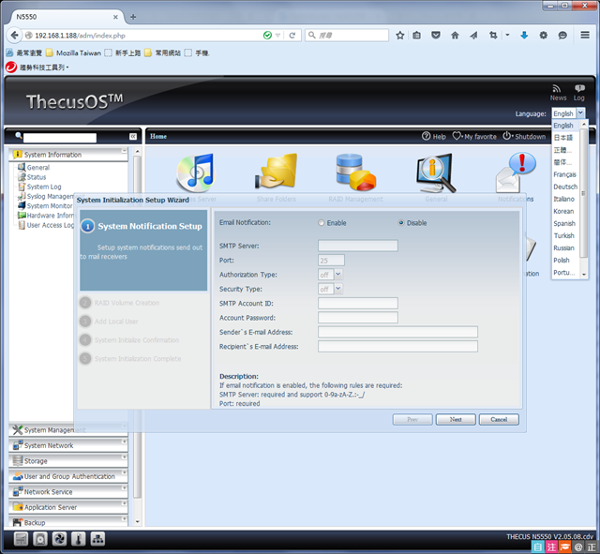The image size is (600, 554).
Task: Open the Authorization Type dropdown
Action: point(337,275)
